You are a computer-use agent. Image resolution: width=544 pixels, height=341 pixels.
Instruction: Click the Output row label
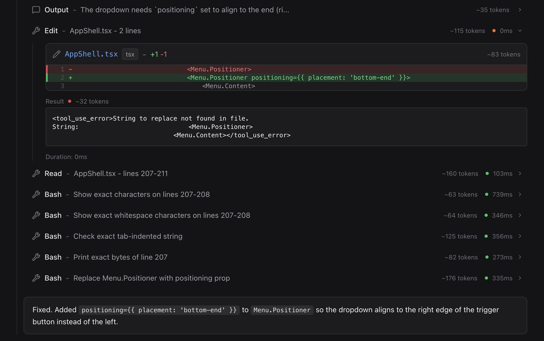click(57, 10)
